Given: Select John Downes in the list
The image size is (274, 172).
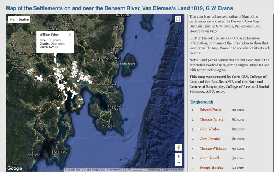Looking at the screenshot, I should pyautogui.click(x=210, y=139).
